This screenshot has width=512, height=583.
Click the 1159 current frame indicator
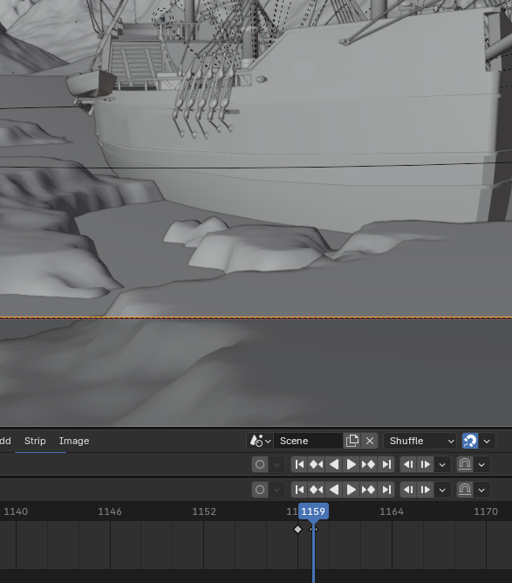point(313,511)
